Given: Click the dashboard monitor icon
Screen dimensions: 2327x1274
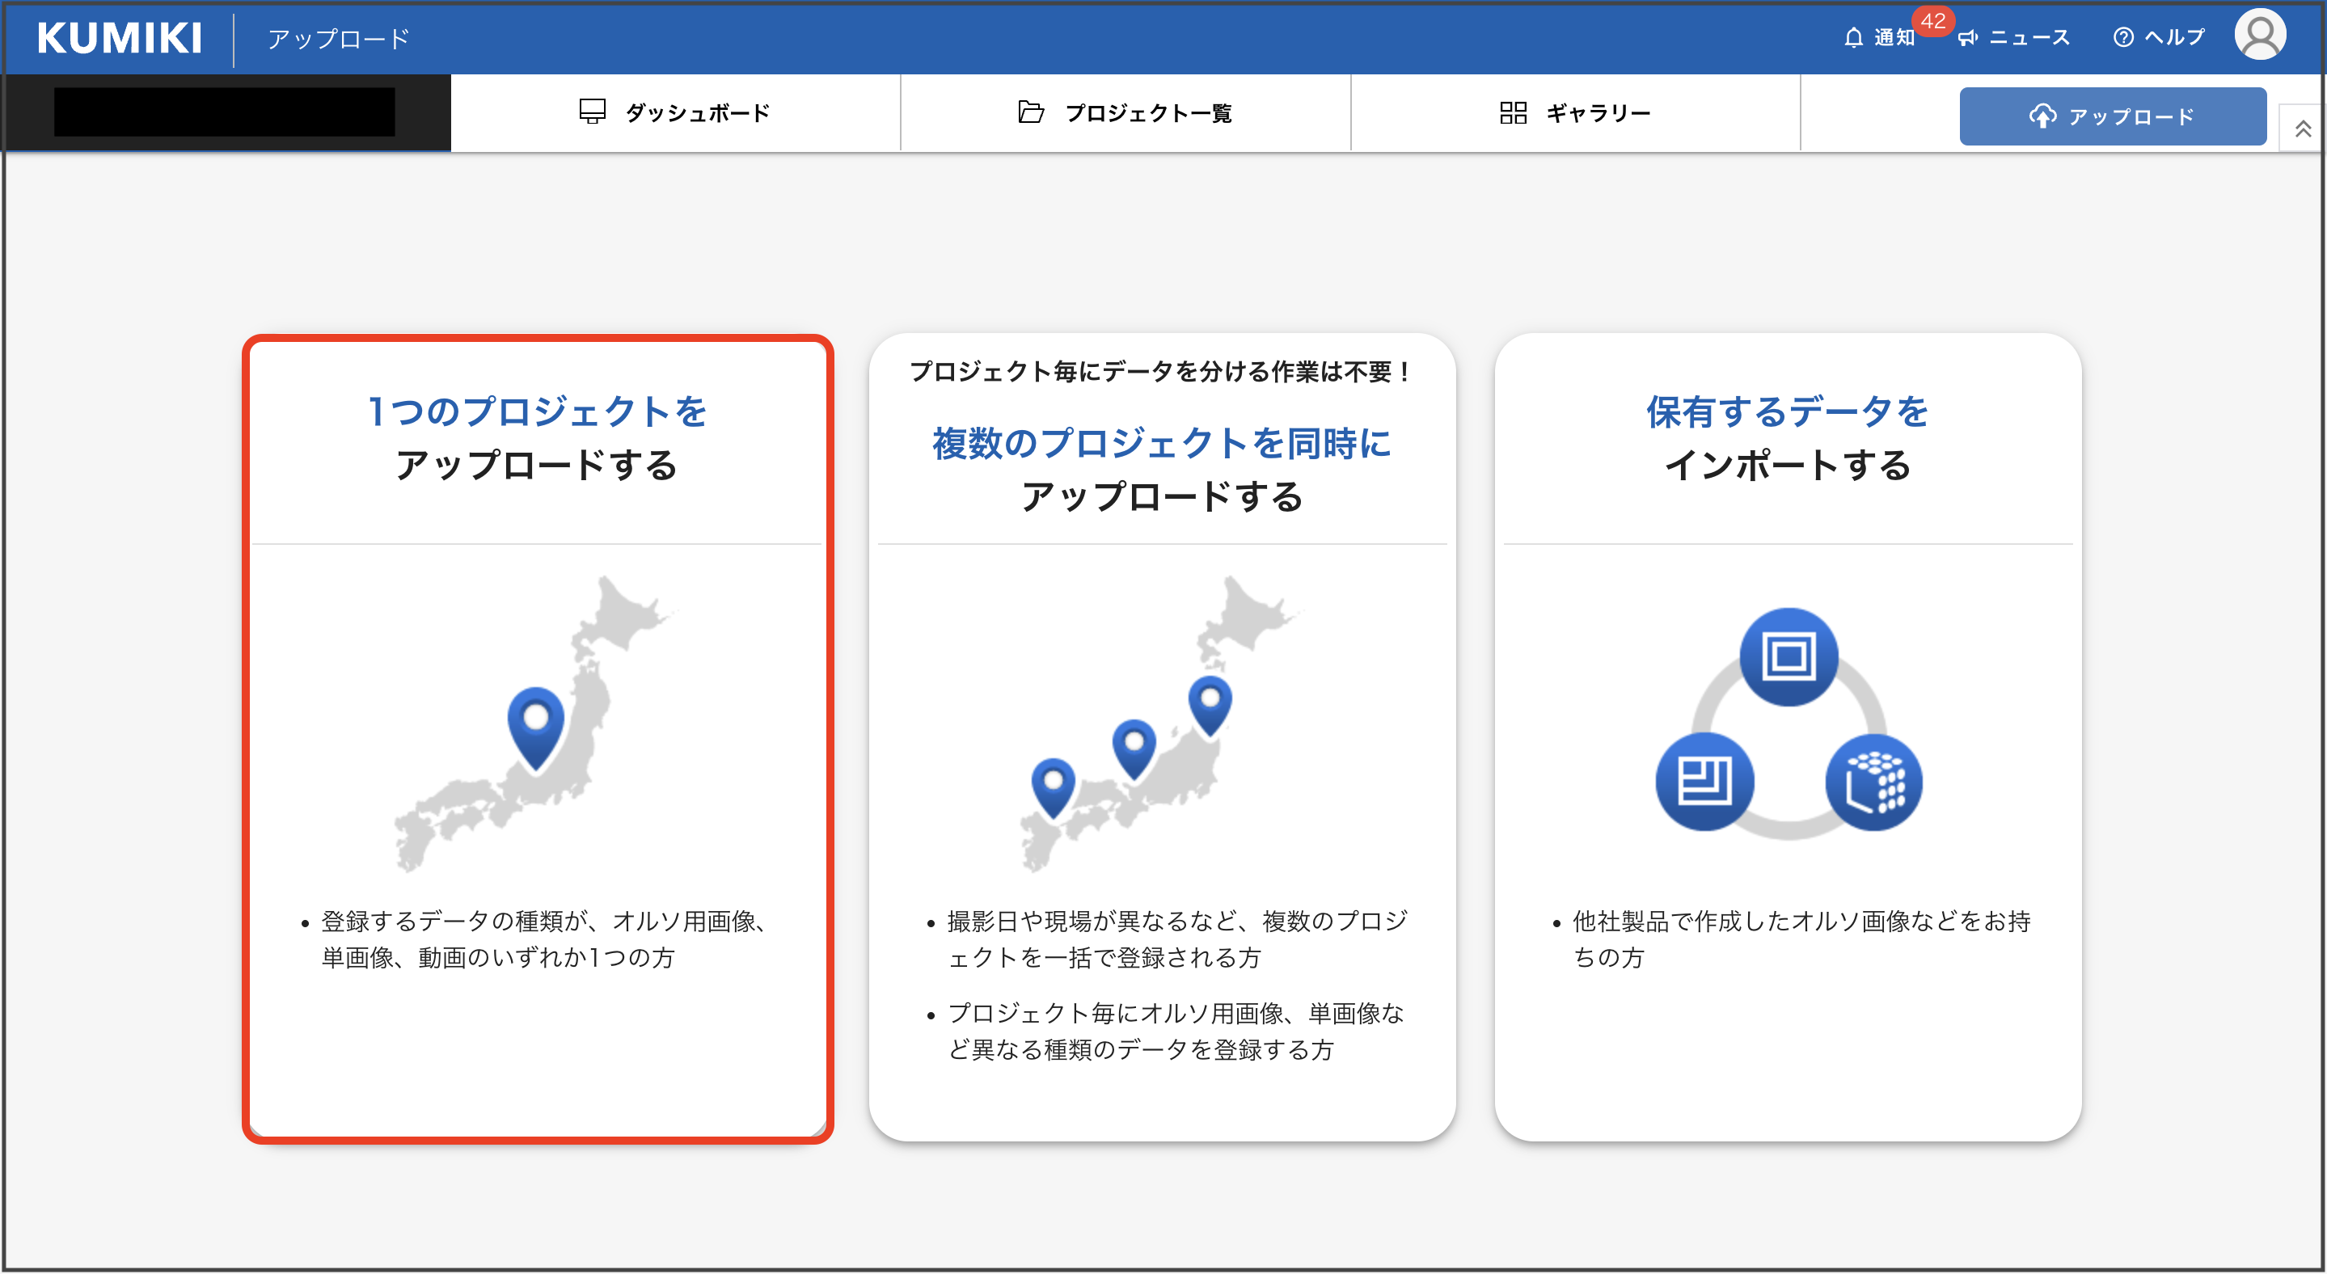Looking at the screenshot, I should click(x=592, y=112).
